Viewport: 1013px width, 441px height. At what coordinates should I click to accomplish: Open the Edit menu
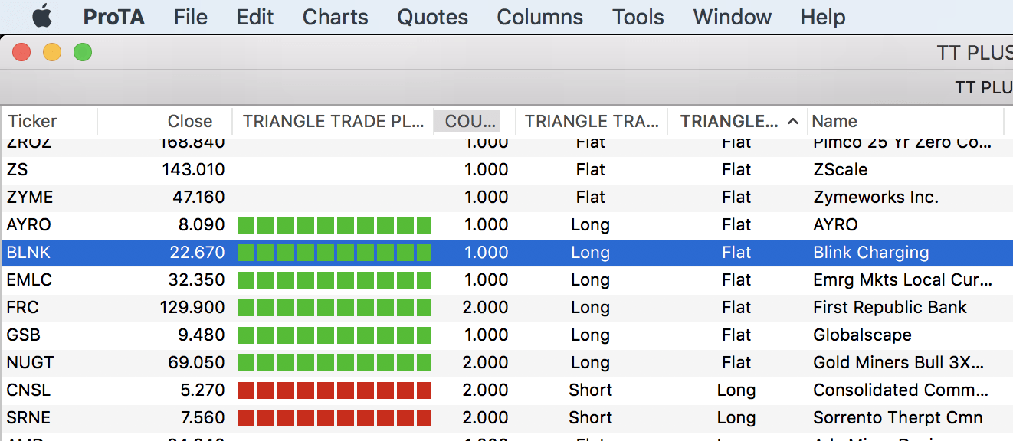[x=255, y=17]
